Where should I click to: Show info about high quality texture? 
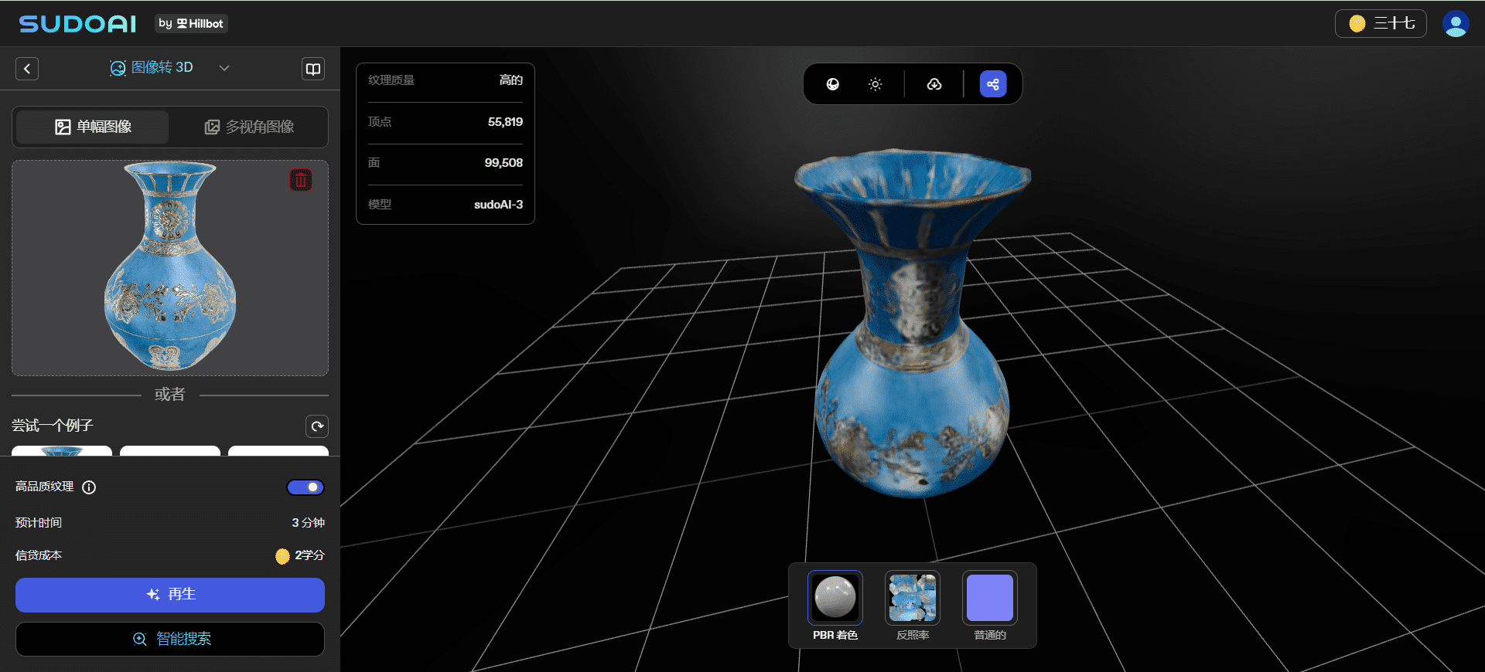[x=89, y=487]
